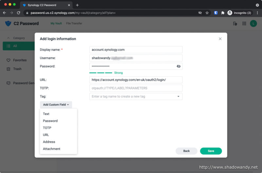
Task: Click the TOTP input field
Action: [x=136, y=88]
